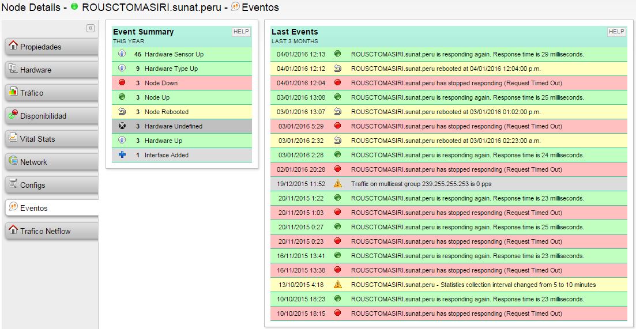Select the Configs tab
The width and height of the screenshot is (636, 329).
click(51, 185)
